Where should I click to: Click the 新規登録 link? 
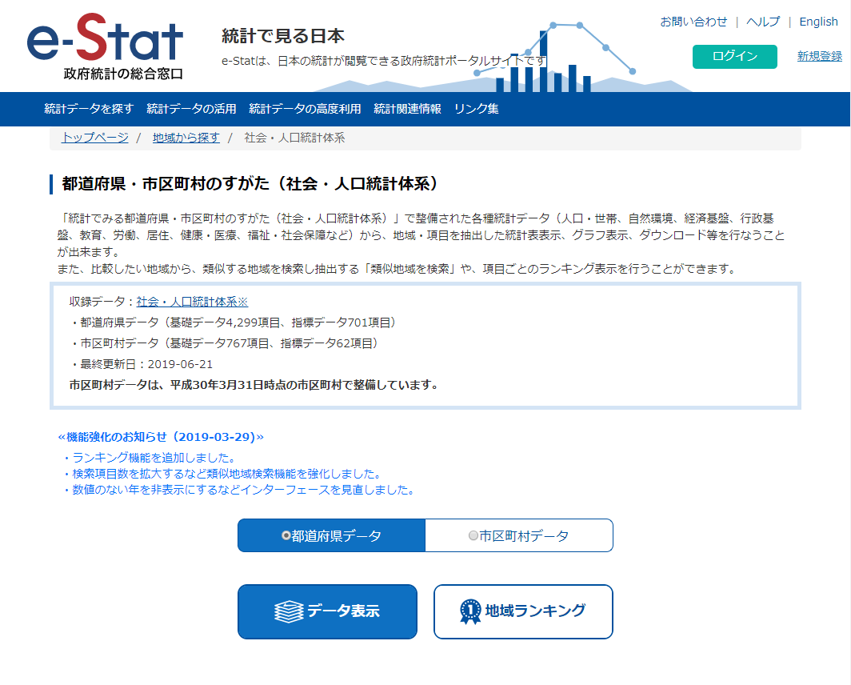click(x=819, y=56)
